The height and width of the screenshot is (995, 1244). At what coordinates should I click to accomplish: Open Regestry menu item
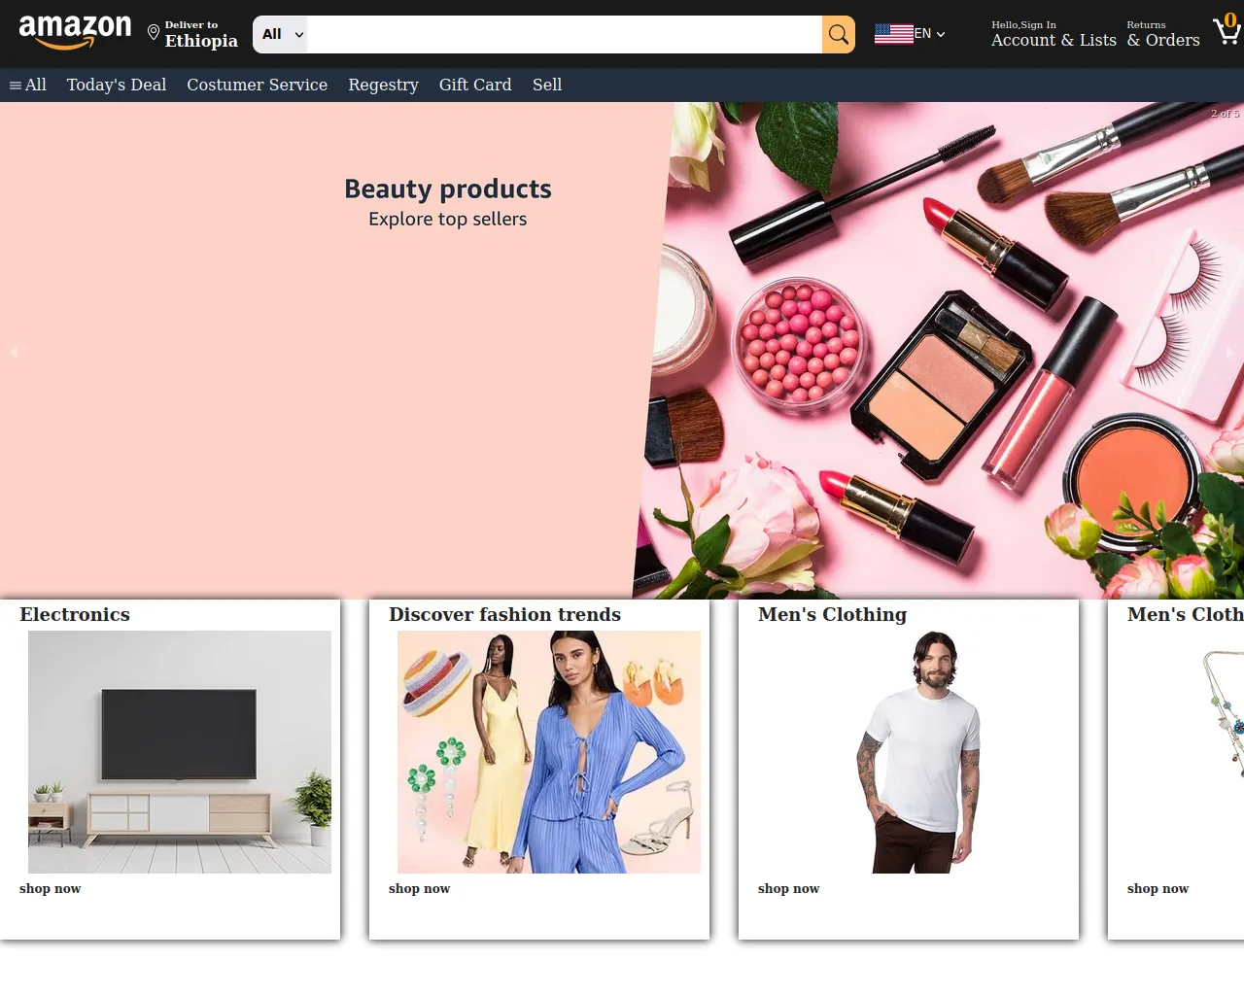pyautogui.click(x=384, y=85)
